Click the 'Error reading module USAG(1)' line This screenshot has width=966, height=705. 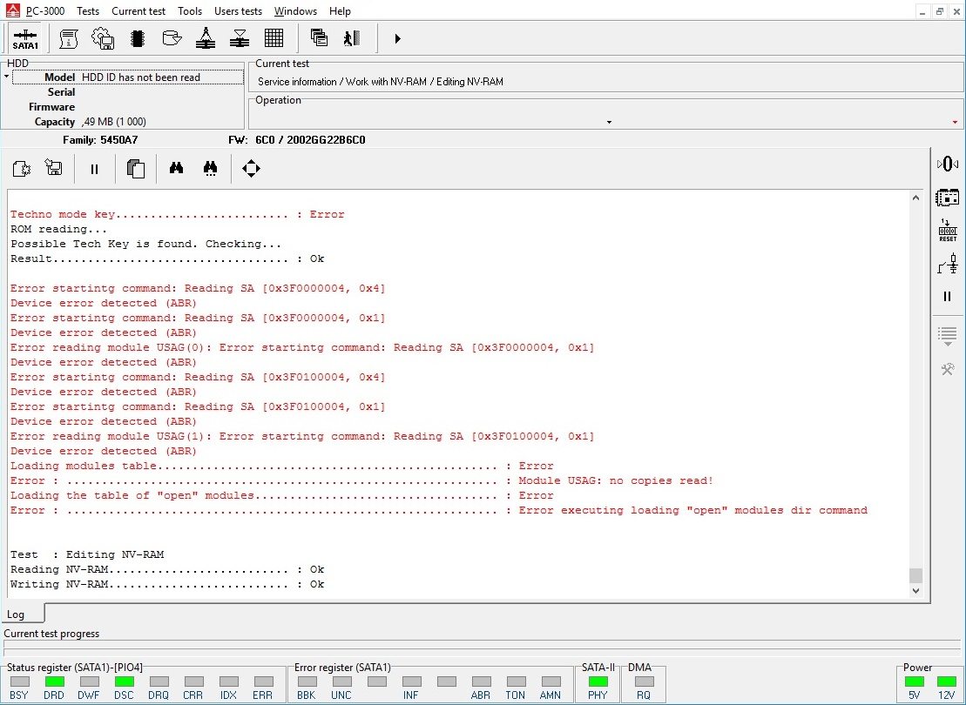tap(302, 436)
